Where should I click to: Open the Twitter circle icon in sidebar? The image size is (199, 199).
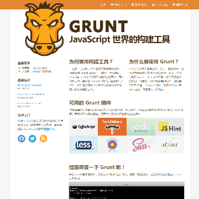click(x=33, y=139)
